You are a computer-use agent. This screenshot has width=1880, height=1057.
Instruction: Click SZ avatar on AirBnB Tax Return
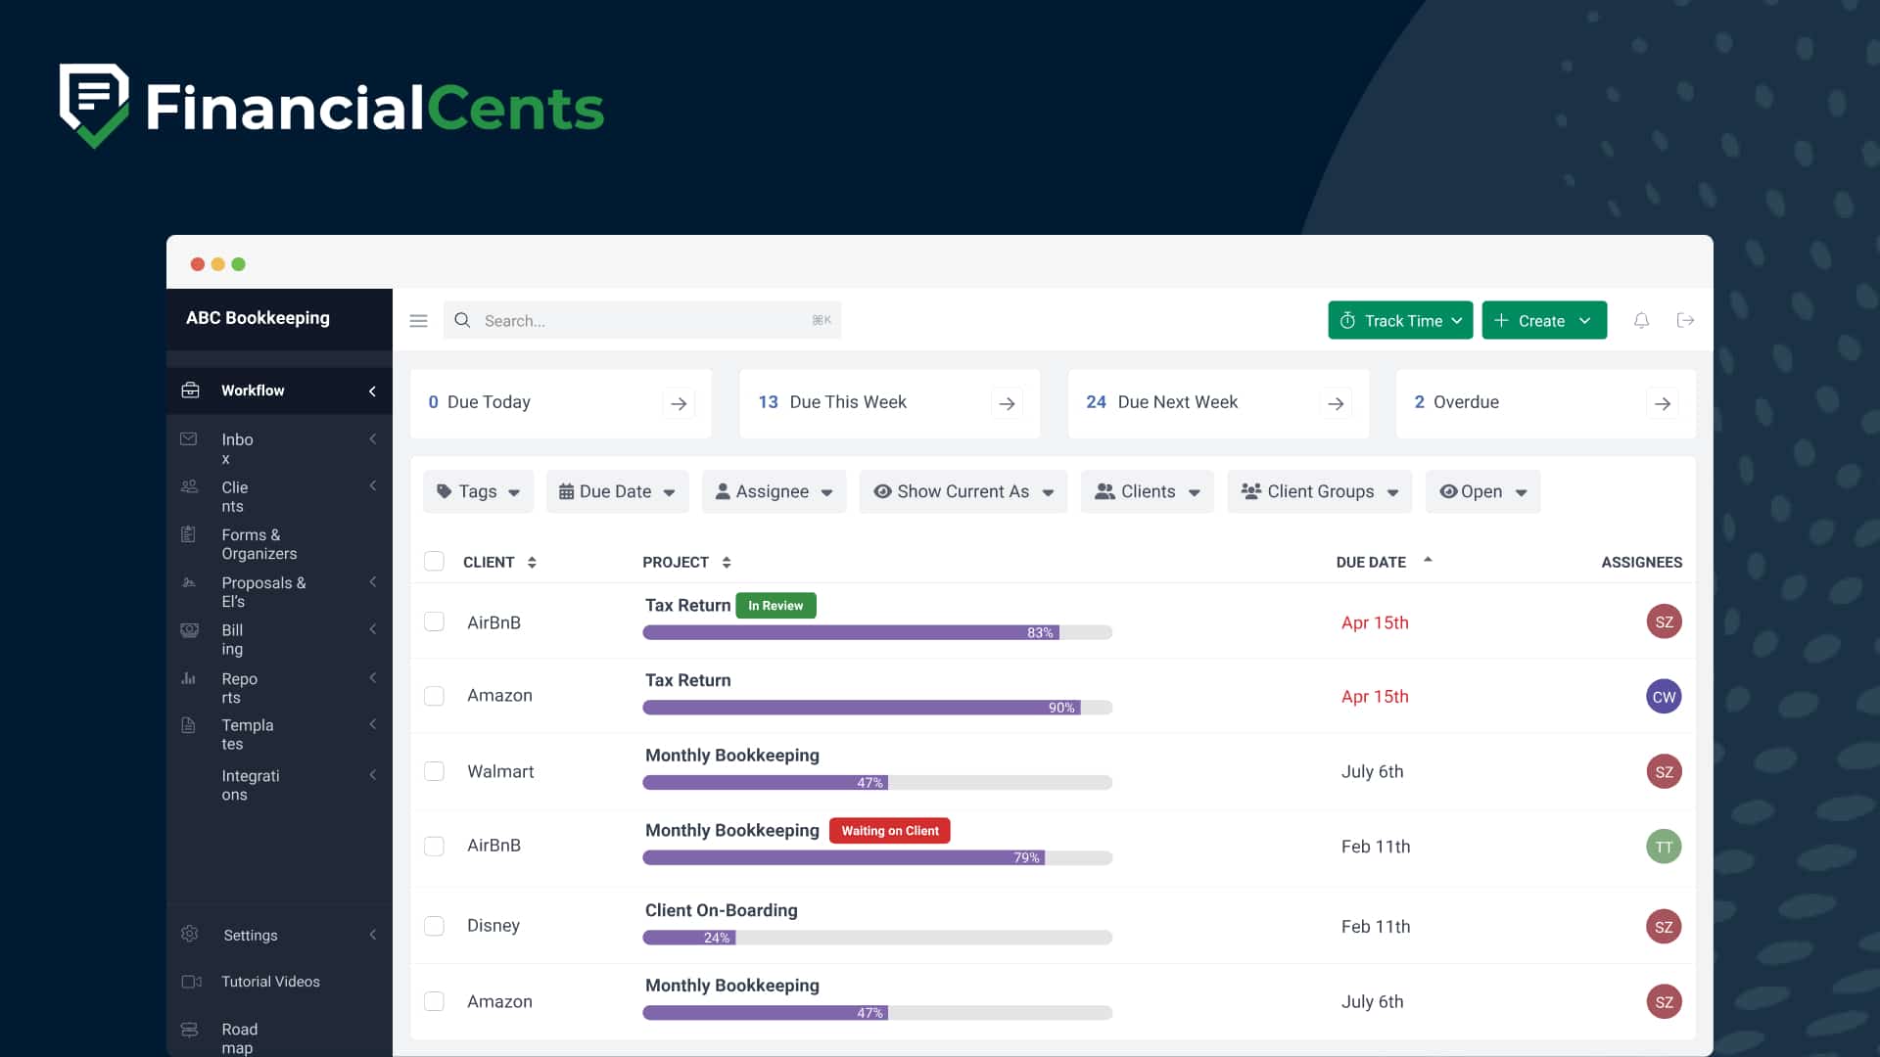tap(1664, 621)
